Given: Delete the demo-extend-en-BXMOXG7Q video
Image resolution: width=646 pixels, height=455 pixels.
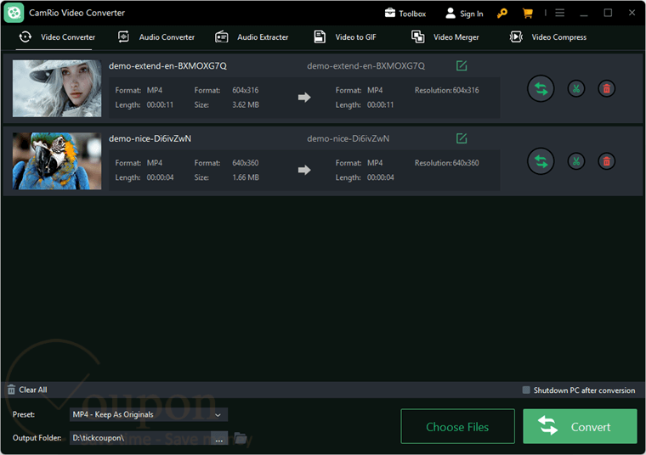Looking at the screenshot, I should [x=606, y=88].
